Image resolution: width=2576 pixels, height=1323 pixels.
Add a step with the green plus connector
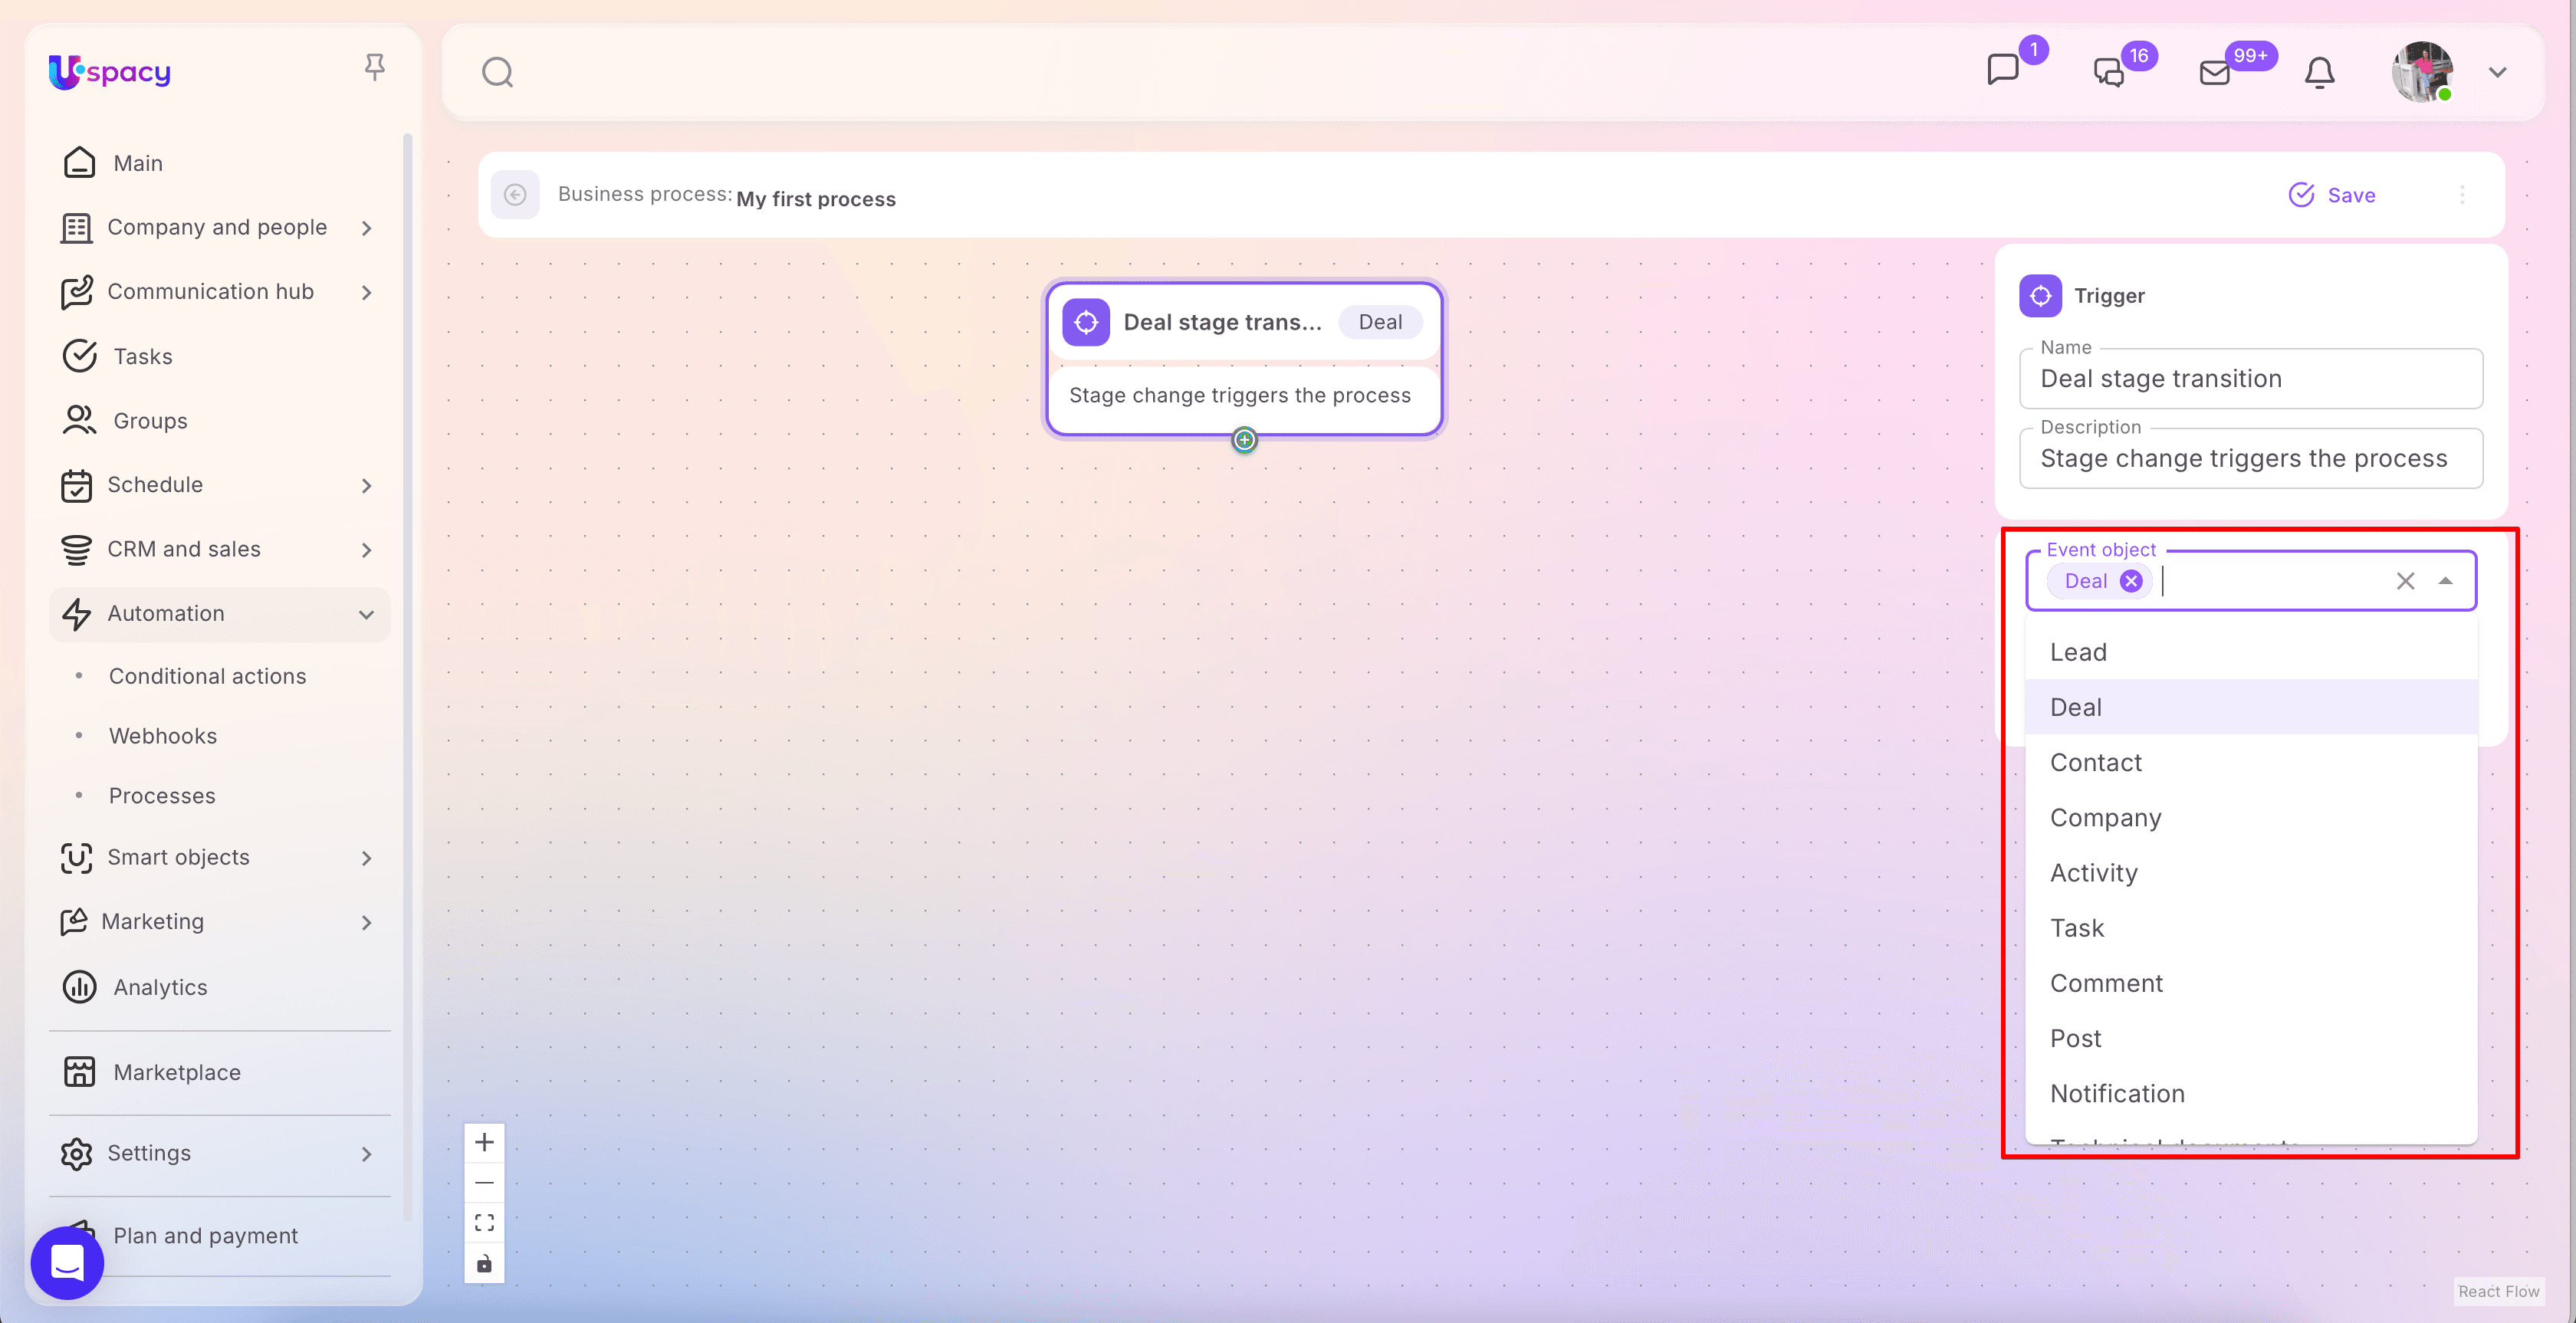coord(1244,440)
